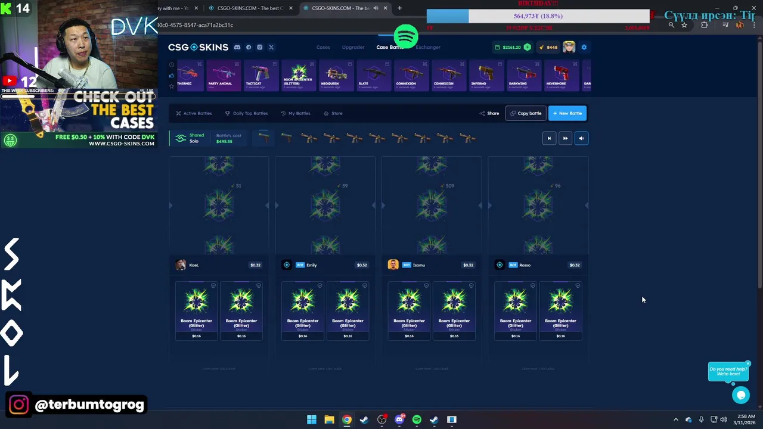Open the CSGO-Skins Discord link icon
Image resolution: width=763 pixels, height=429 pixels.
[237, 47]
